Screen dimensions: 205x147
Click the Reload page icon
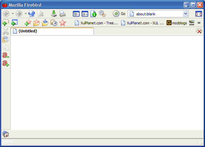[x=32, y=14]
